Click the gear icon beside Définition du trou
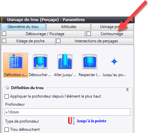This screenshot has height=133, width=148. [x=7, y=87]
